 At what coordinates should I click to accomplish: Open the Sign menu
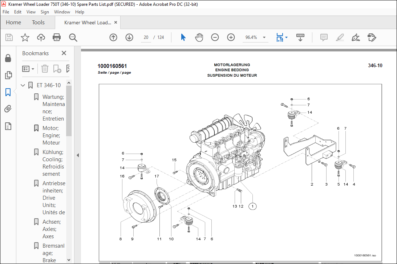pos(45,12)
